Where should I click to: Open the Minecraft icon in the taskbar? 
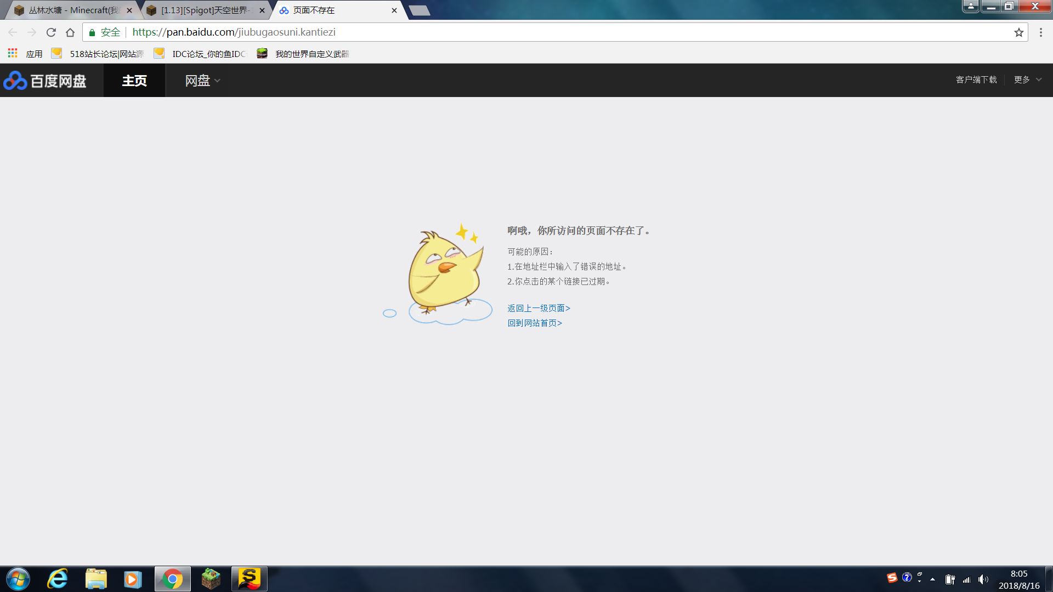(x=211, y=579)
